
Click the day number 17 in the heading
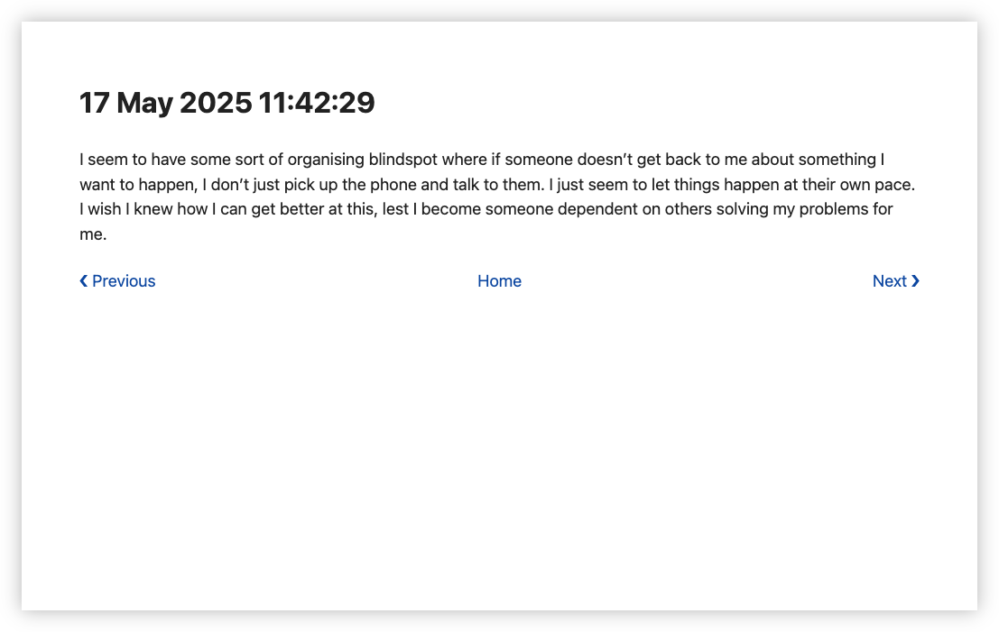[x=94, y=103]
